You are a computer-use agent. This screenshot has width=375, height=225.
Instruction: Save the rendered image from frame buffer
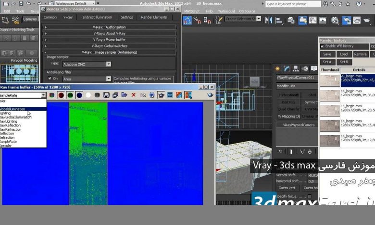[106, 95]
